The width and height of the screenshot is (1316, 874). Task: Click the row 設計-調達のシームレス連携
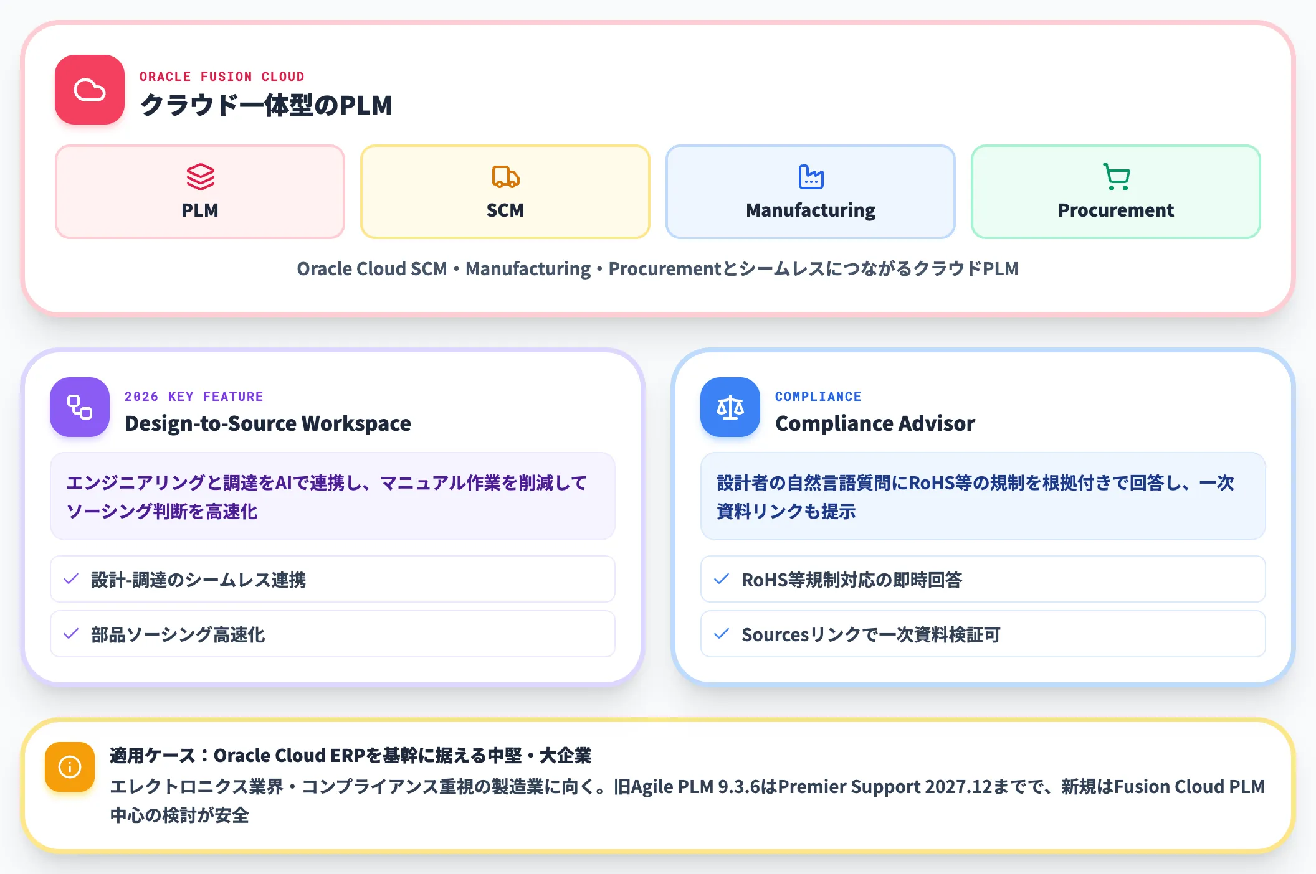pyautogui.click(x=333, y=579)
